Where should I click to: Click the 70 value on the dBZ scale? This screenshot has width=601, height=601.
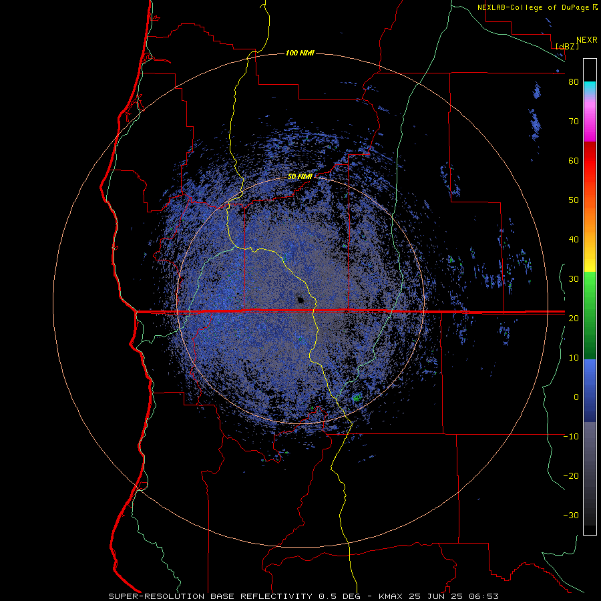click(574, 121)
